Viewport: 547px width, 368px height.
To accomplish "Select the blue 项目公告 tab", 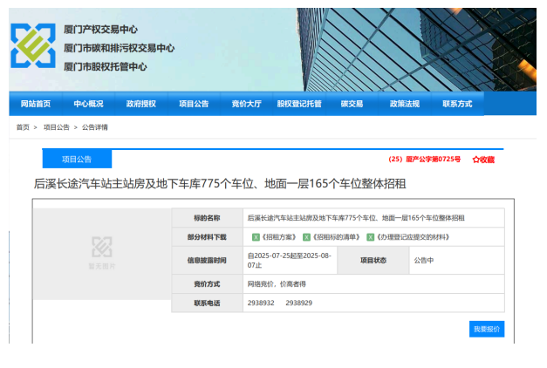I will point(77,160).
